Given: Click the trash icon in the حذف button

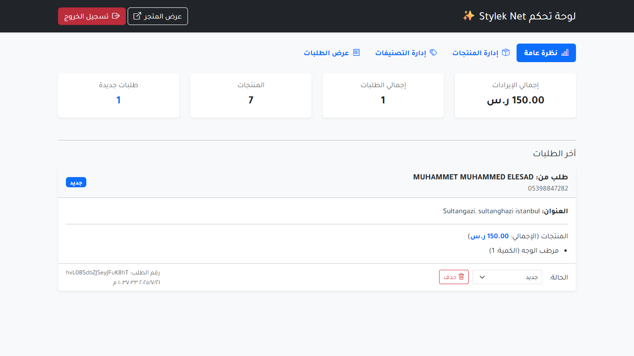Looking at the screenshot, I should point(461,277).
